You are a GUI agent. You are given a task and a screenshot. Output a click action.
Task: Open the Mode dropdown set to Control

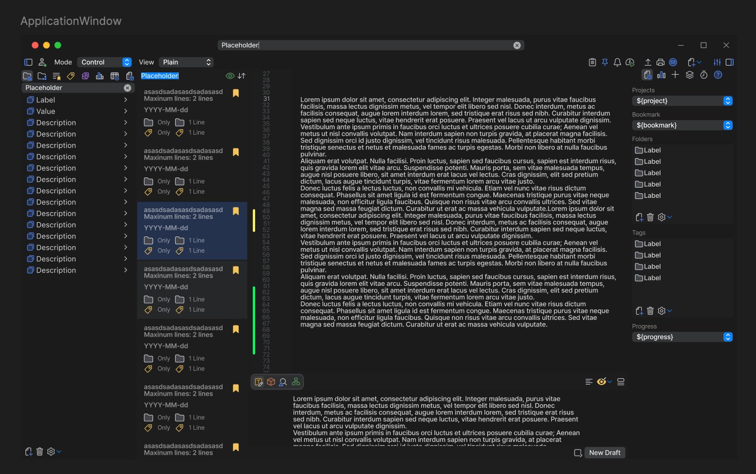point(105,62)
